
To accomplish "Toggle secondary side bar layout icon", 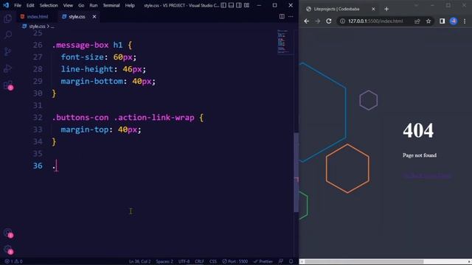I will [x=239, y=5].
